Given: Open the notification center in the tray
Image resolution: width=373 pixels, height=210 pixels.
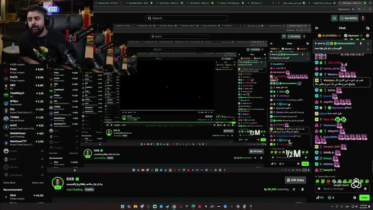Looking at the screenshot, I should click(x=369, y=206).
